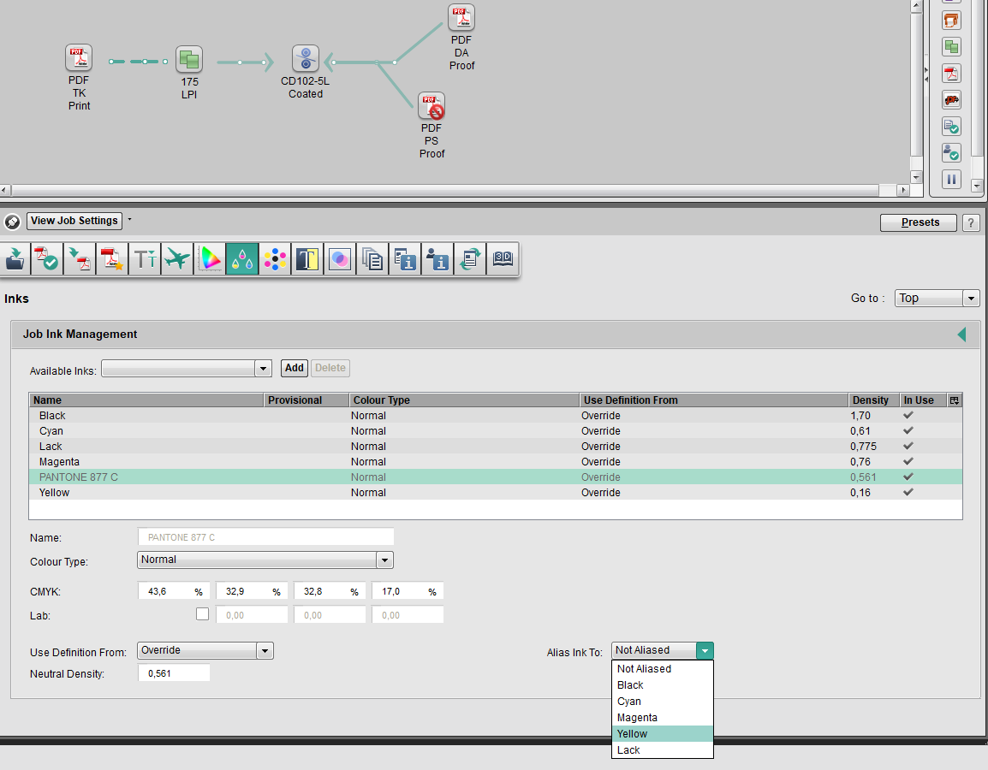
Task: Open the Available Inks dropdown
Action: pyautogui.click(x=263, y=369)
